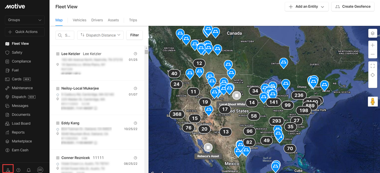This screenshot has height=173, width=380.
Task: Expand the Groups dropdown
Action: point(25,20)
